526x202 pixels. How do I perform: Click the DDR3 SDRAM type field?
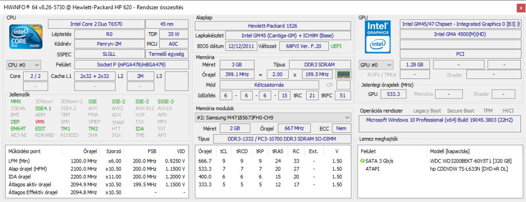(x=320, y=65)
